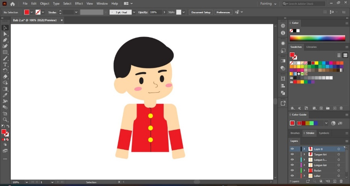Image resolution: width=350 pixels, height=186 pixels.
Task: Hide Layer 8 visibility eye
Action: [x=292, y=149]
